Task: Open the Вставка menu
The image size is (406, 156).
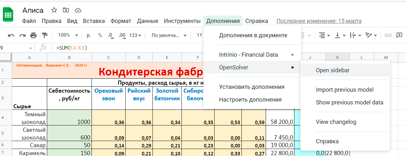Action: (x=94, y=21)
